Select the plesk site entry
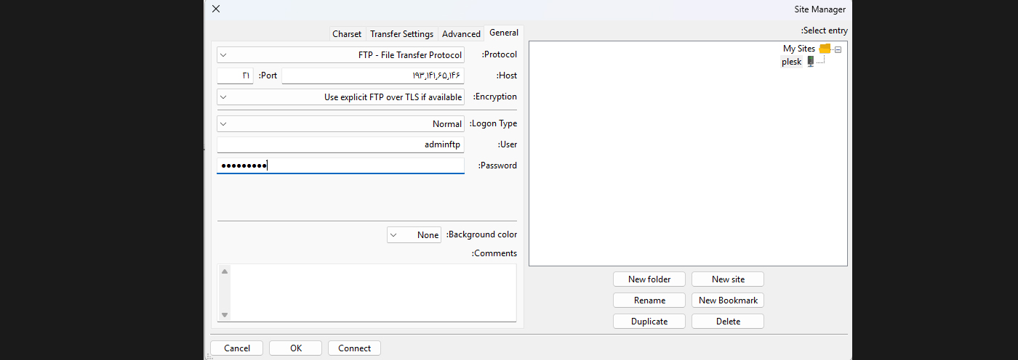This screenshot has height=360, width=1018. click(x=791, y=62)
